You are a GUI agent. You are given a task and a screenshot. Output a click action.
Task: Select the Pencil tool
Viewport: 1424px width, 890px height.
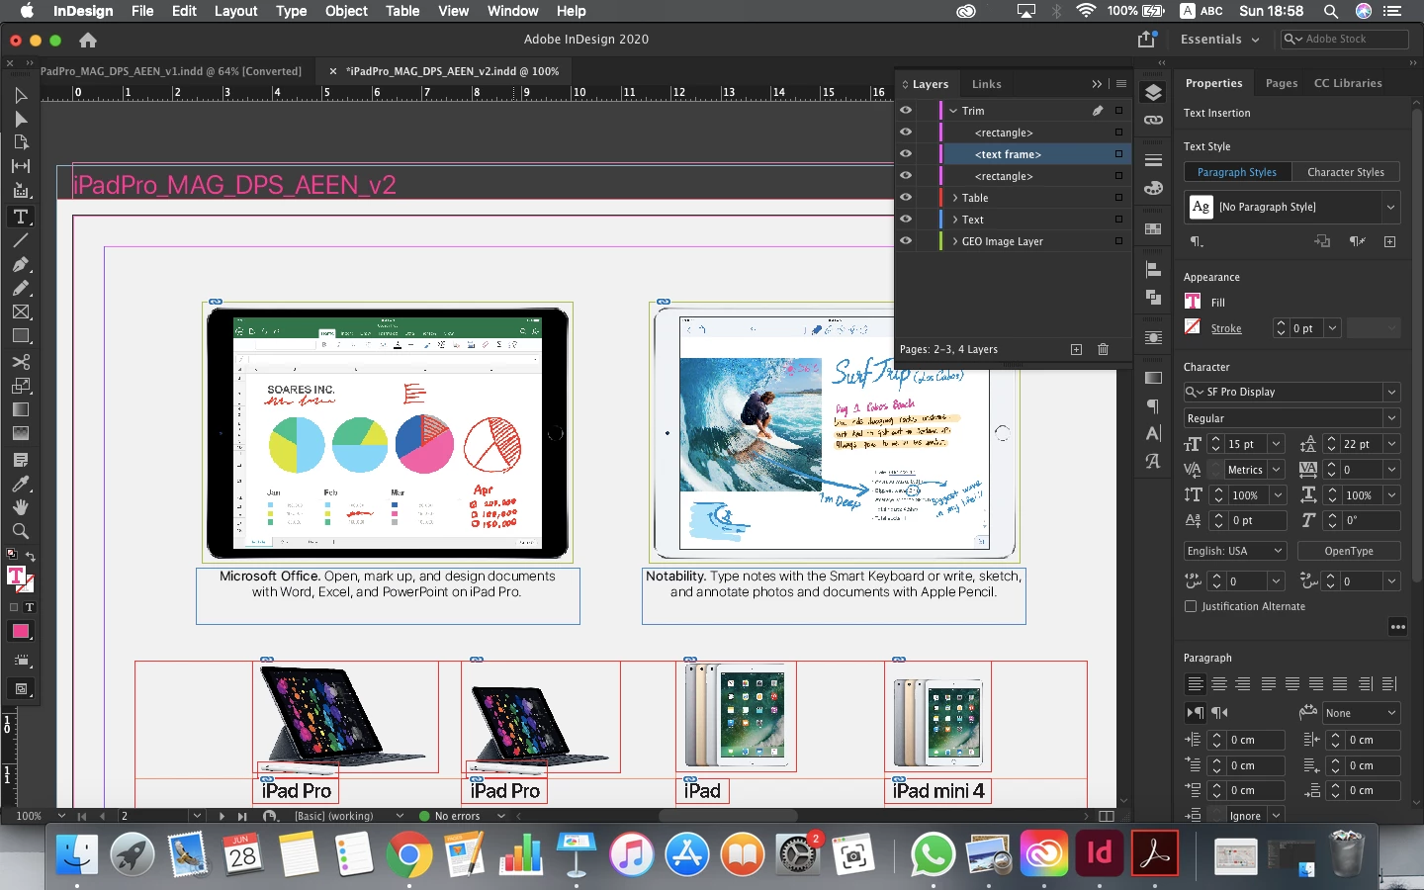[20, 288]
